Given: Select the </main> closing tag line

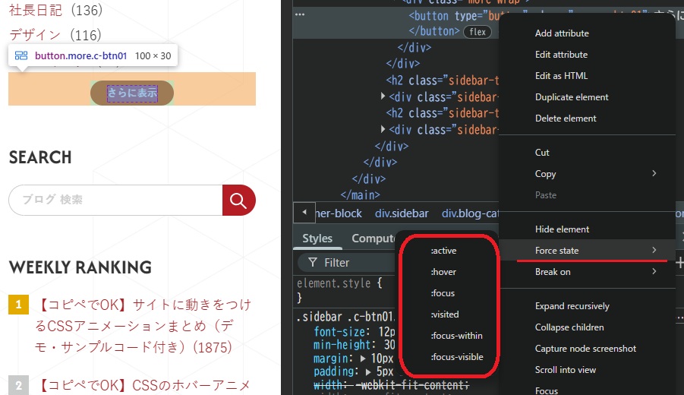Looking at the screenshot, I should coord(360,194).
